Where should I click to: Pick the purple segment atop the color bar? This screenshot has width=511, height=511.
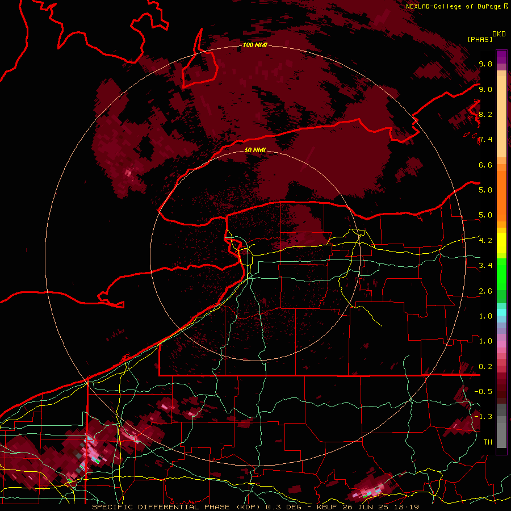(x=501, y=57)
